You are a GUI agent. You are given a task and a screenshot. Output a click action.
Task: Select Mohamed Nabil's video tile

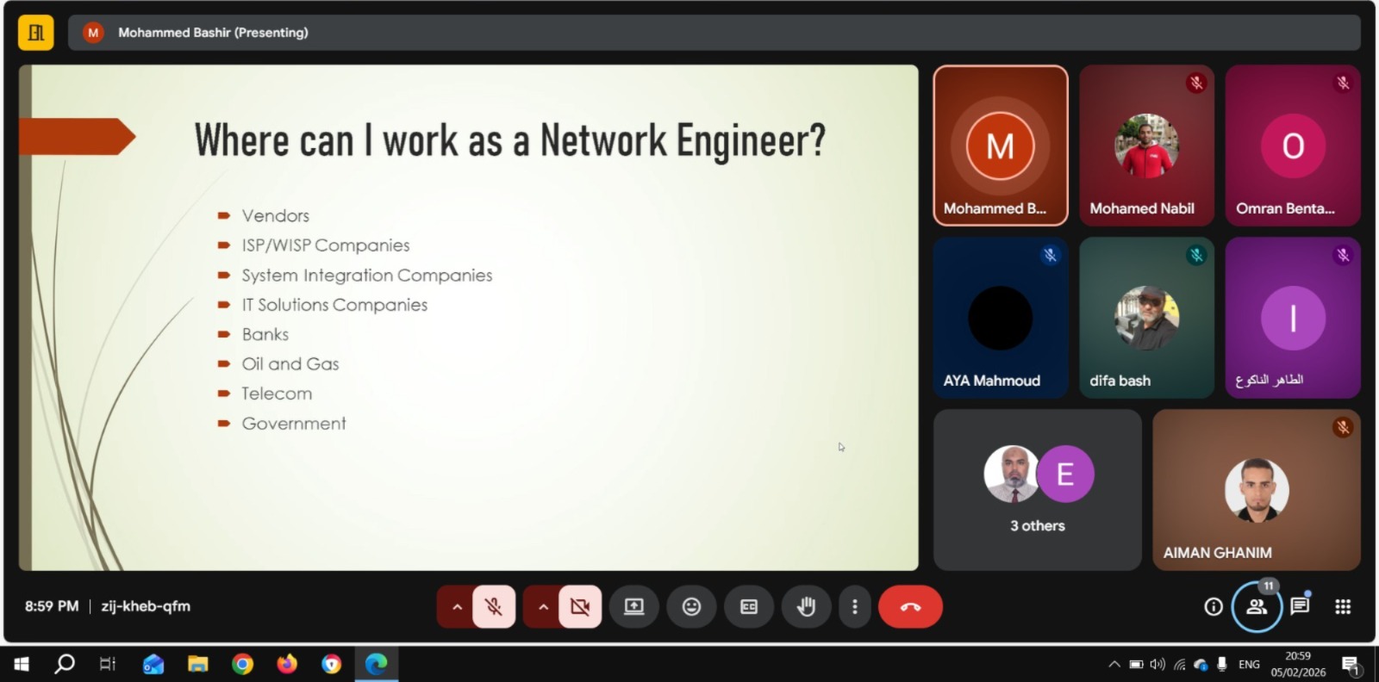pos(1146,146)
